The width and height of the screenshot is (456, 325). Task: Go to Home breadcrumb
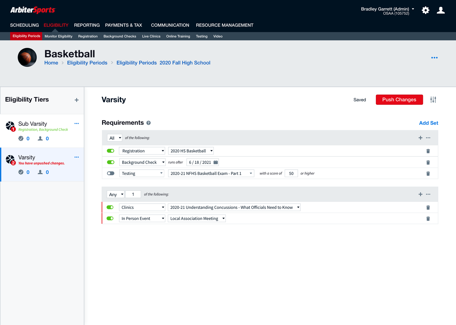[x=51, y=63]
